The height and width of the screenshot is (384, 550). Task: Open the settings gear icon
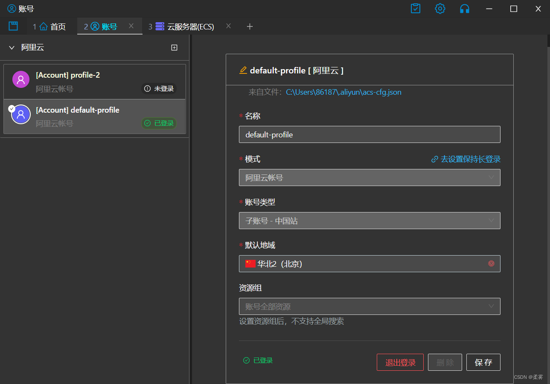[x=440, y=9]
